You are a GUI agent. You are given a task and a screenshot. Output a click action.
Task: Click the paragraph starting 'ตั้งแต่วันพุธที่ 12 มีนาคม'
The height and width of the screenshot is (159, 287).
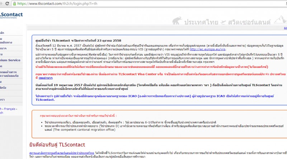(x=159, y=48)
